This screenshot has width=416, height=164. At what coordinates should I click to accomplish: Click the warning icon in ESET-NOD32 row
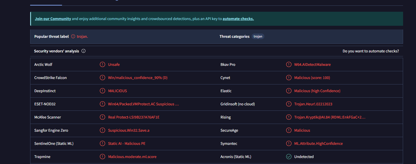(102, 104)
